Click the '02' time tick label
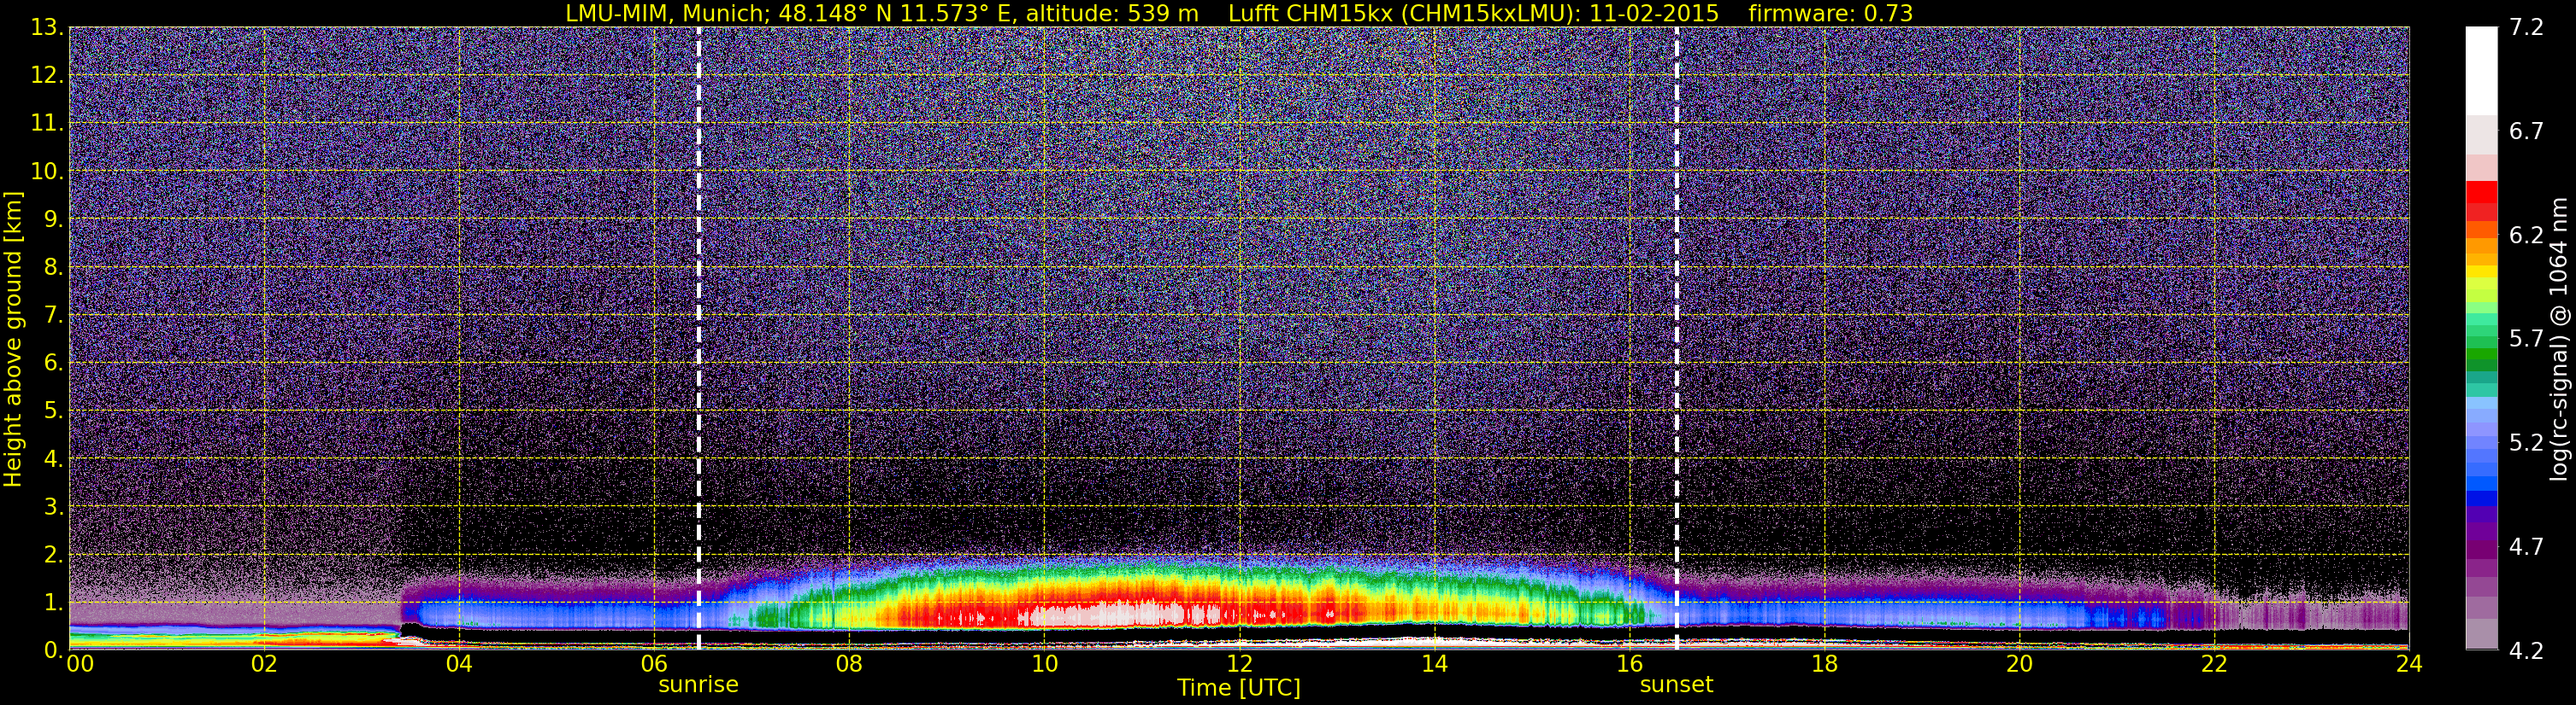This screenshot has width=2576, height=705. [263, 664]
